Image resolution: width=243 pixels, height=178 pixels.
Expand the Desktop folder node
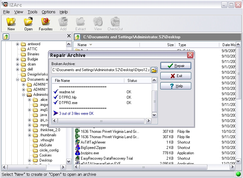[x=29, y=160]
